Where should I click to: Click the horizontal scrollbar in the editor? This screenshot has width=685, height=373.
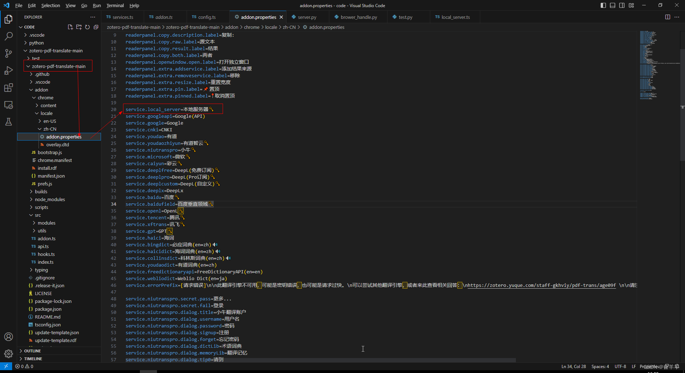320,360
